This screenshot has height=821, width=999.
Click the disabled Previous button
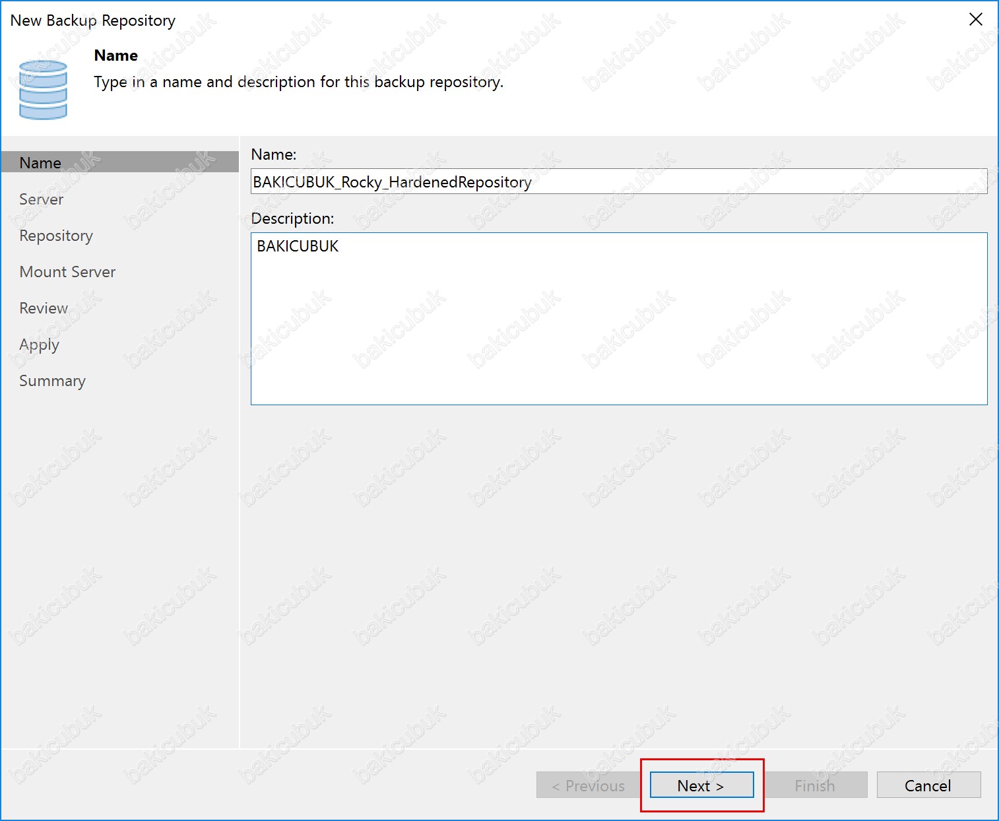point(588,785)
